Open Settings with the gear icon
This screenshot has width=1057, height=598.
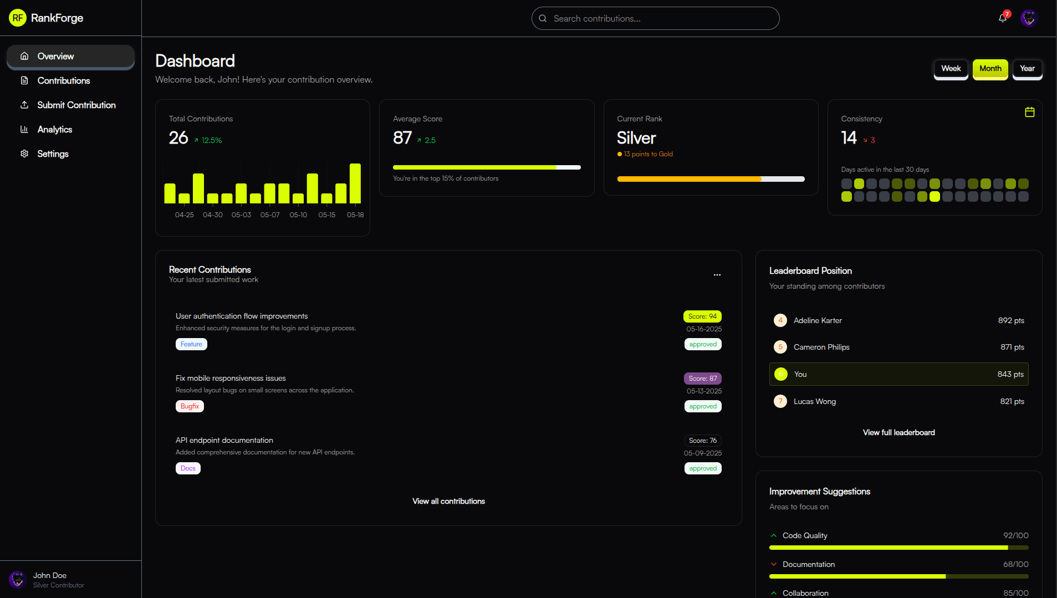point(24,154)
